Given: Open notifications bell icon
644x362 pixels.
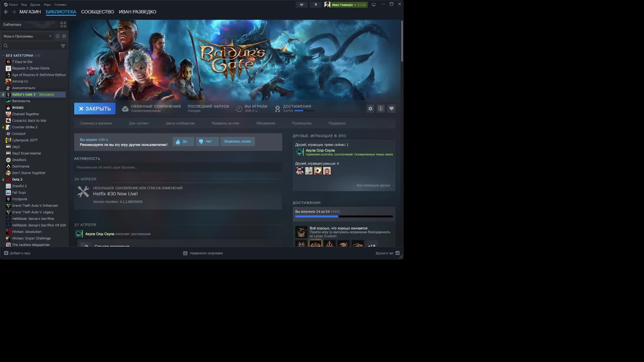Looking at the screenshot, I should [x=316, y=5].
